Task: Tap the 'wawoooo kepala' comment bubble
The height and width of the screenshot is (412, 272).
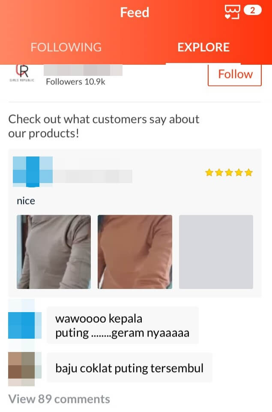Action: (x=123, y=325)
